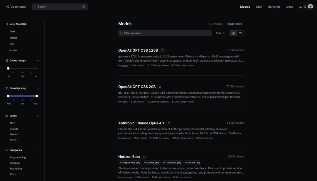Toggle the Text input modality filter
Viewport: 317px width, 181px height.
tap(12, 31)
